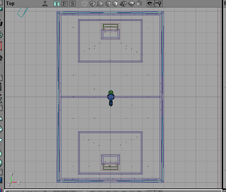Click the Top viewport title label
The image size is (226, 192).
point(10,4)
